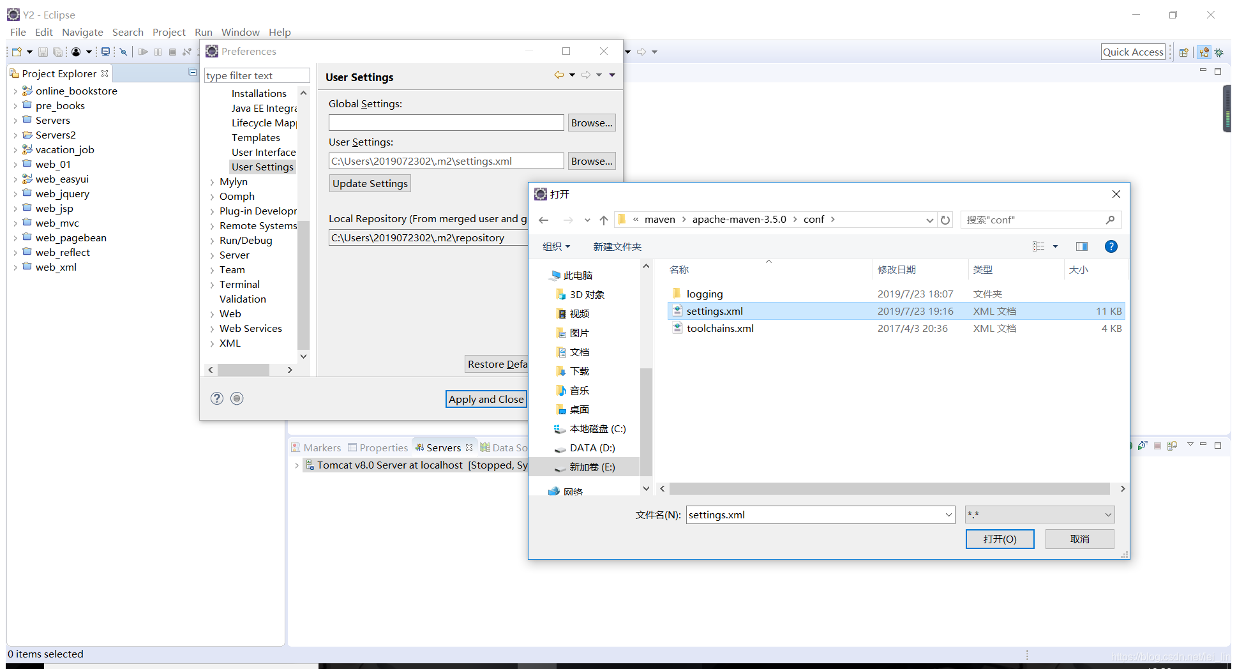Image resolution: width=1237 pixels, height=669 pixels.
Task: Open the dropdown arrow beside the New icon
Action: click(x=29, y=52)
